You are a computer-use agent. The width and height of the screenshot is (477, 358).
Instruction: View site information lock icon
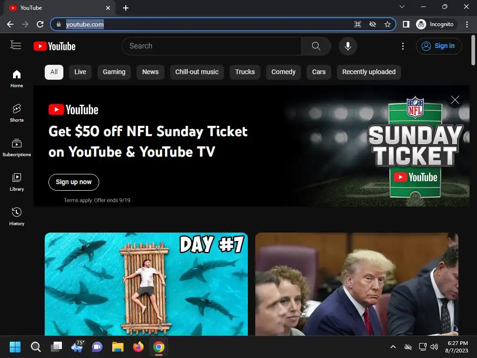click(x=59, y=24)
